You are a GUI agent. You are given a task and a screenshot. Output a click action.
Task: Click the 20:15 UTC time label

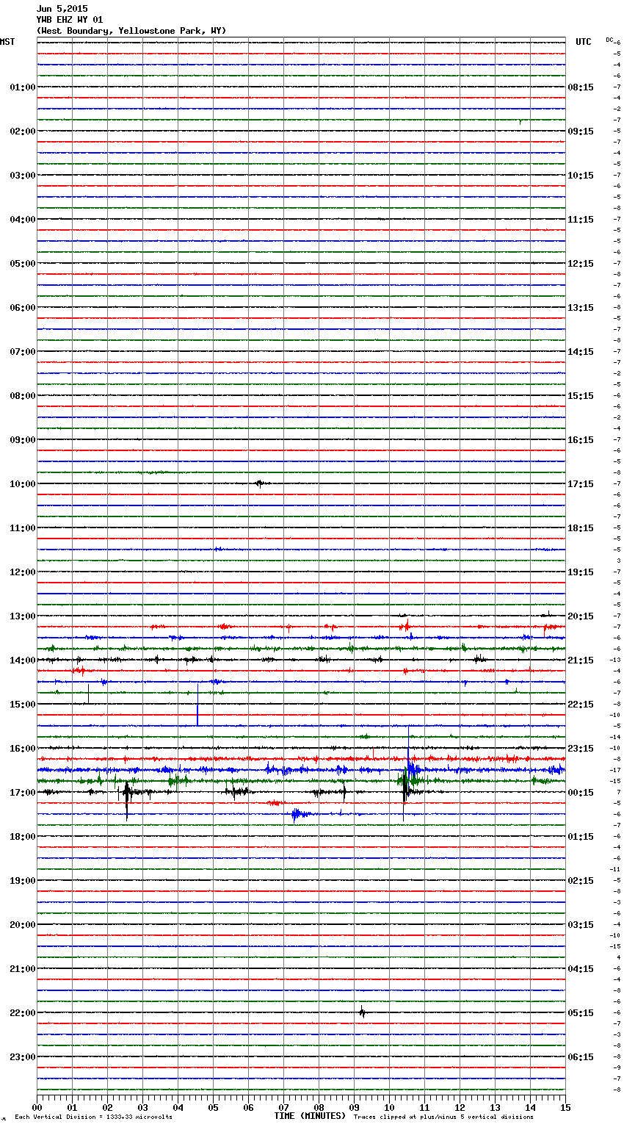[x=581, y=616]
